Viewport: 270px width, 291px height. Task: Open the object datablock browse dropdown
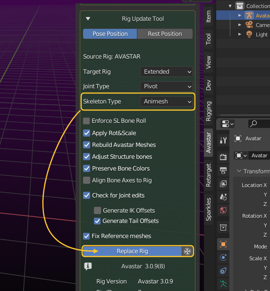[x=241, y=155]
